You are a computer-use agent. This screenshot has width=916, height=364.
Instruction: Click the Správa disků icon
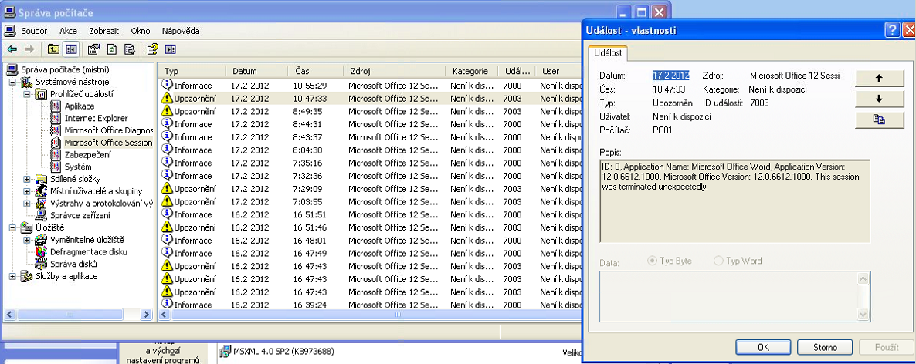[42, 265]
